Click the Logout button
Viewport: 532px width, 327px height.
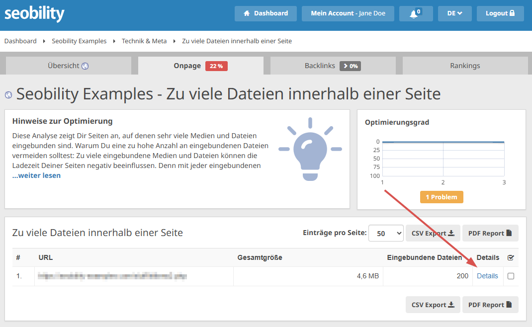[x=500, y=13]
